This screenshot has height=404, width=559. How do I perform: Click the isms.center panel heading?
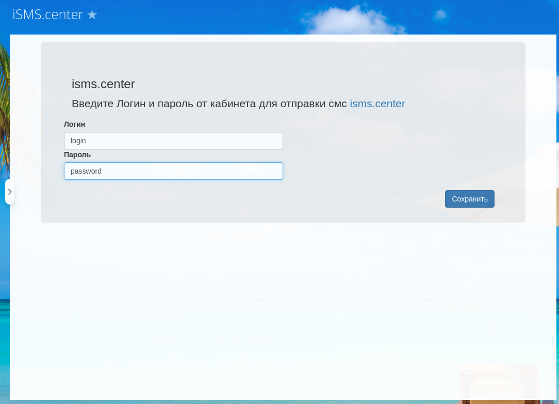click(x=103, y=84)
